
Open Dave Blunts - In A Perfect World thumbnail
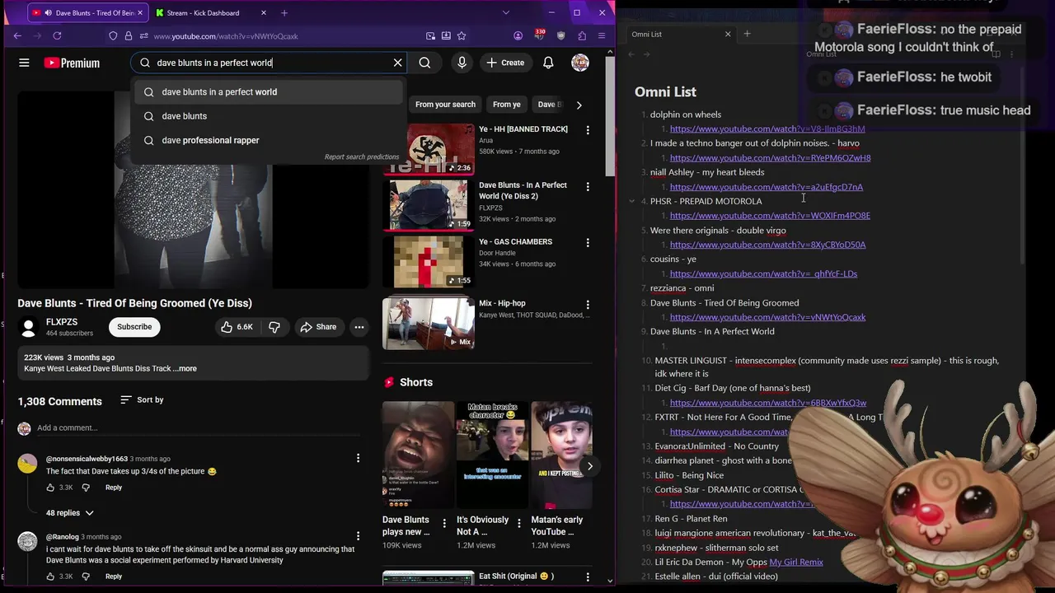[429, 205]
